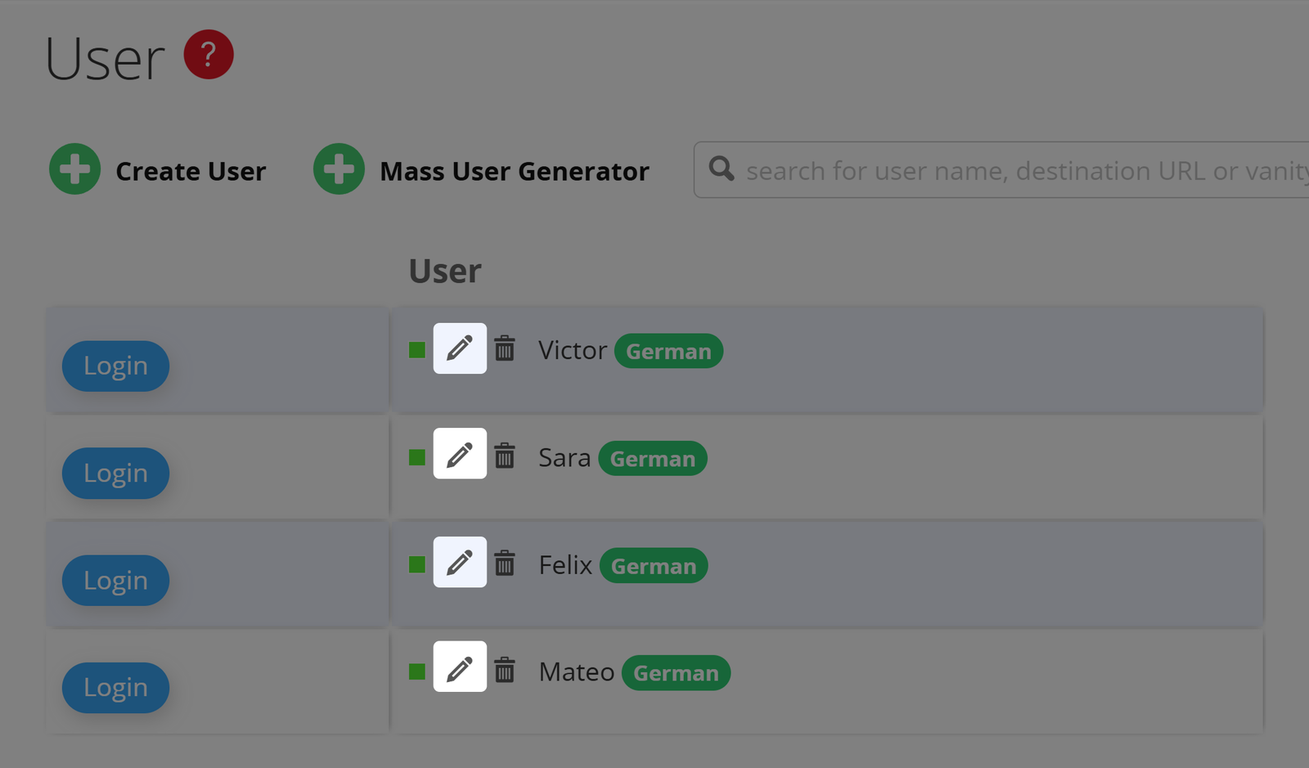This screenshot has height=768, width=1309.
Task: Click the Mass User Generator plus icon
Action: pyautogui.click(x=339, y=169)
